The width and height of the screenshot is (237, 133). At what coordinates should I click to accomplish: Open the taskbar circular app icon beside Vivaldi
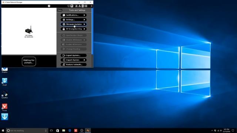coord(82,130)
